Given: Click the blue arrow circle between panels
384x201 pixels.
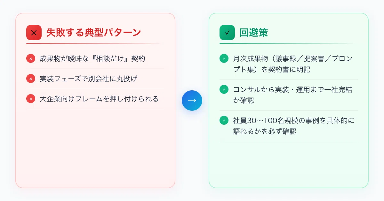Looking at the screenshot, I should tap(192, 100).
